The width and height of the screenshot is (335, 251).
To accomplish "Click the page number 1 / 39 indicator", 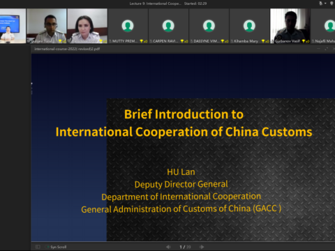I will coord(185,247).
